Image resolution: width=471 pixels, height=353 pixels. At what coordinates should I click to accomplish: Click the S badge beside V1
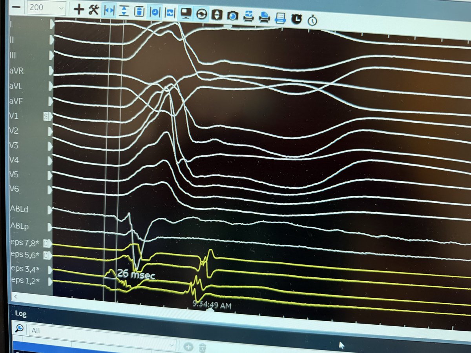[46, 116]
